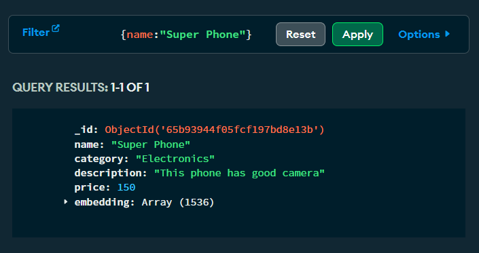Click the Filter external link icon
Viewport: 479px width, 253px height.
56,29
